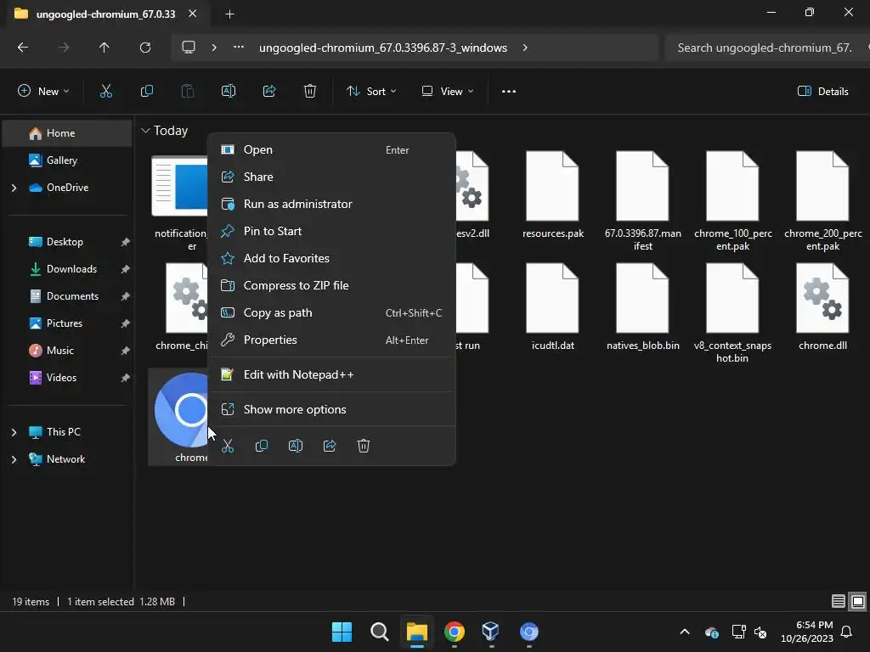This screenshot has width=870, height=652.
Task: Choose Share from the context menu
Action: pyautogui.click(x=331, y=177)
